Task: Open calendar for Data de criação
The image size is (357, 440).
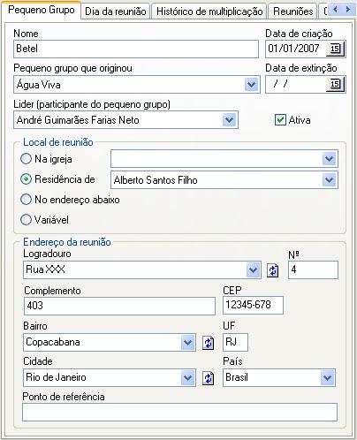Action: coord(335,49)
